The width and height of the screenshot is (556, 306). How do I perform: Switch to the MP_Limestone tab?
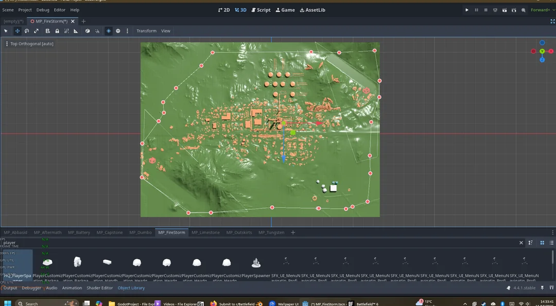coord(205,232)
